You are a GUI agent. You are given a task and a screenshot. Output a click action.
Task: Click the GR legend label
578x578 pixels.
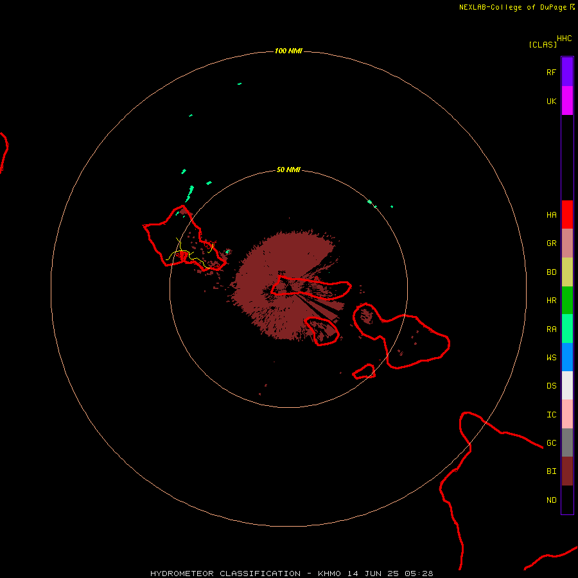[551, 243]
